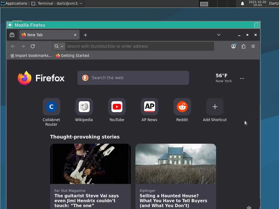Open the Getting Started bookmark

coord(72,56)
